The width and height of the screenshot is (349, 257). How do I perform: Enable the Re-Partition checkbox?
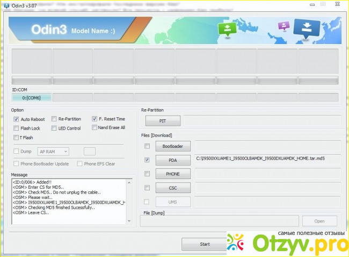pyautogui.click(x=54, y=119)
